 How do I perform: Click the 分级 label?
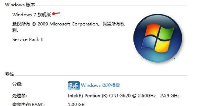17,84
